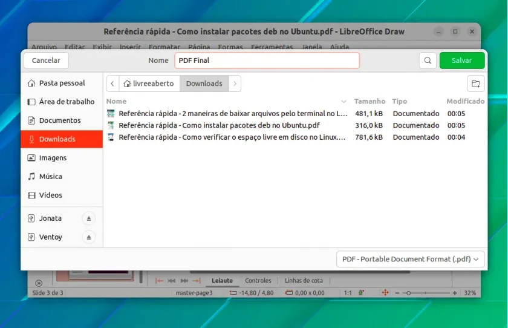
Task: Adjust the zoom slider handle in Draw status bar
Action: click(409, 293)
